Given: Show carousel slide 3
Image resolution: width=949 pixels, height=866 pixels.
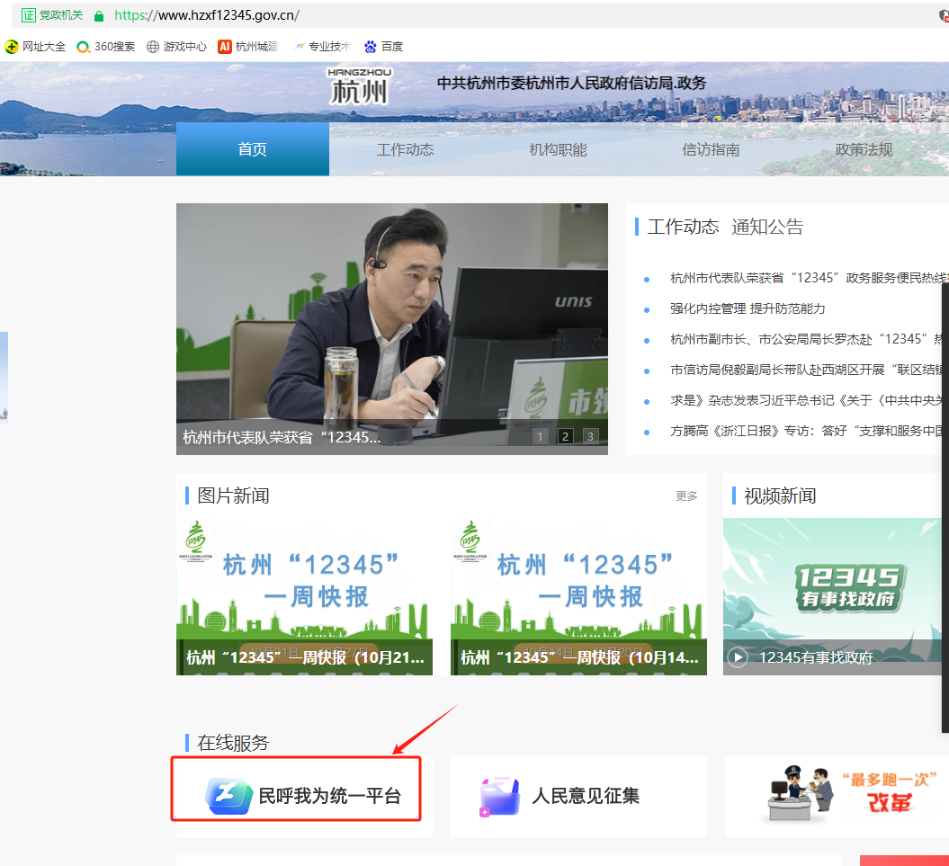Looking at the screenshot, I should (590, 436).
